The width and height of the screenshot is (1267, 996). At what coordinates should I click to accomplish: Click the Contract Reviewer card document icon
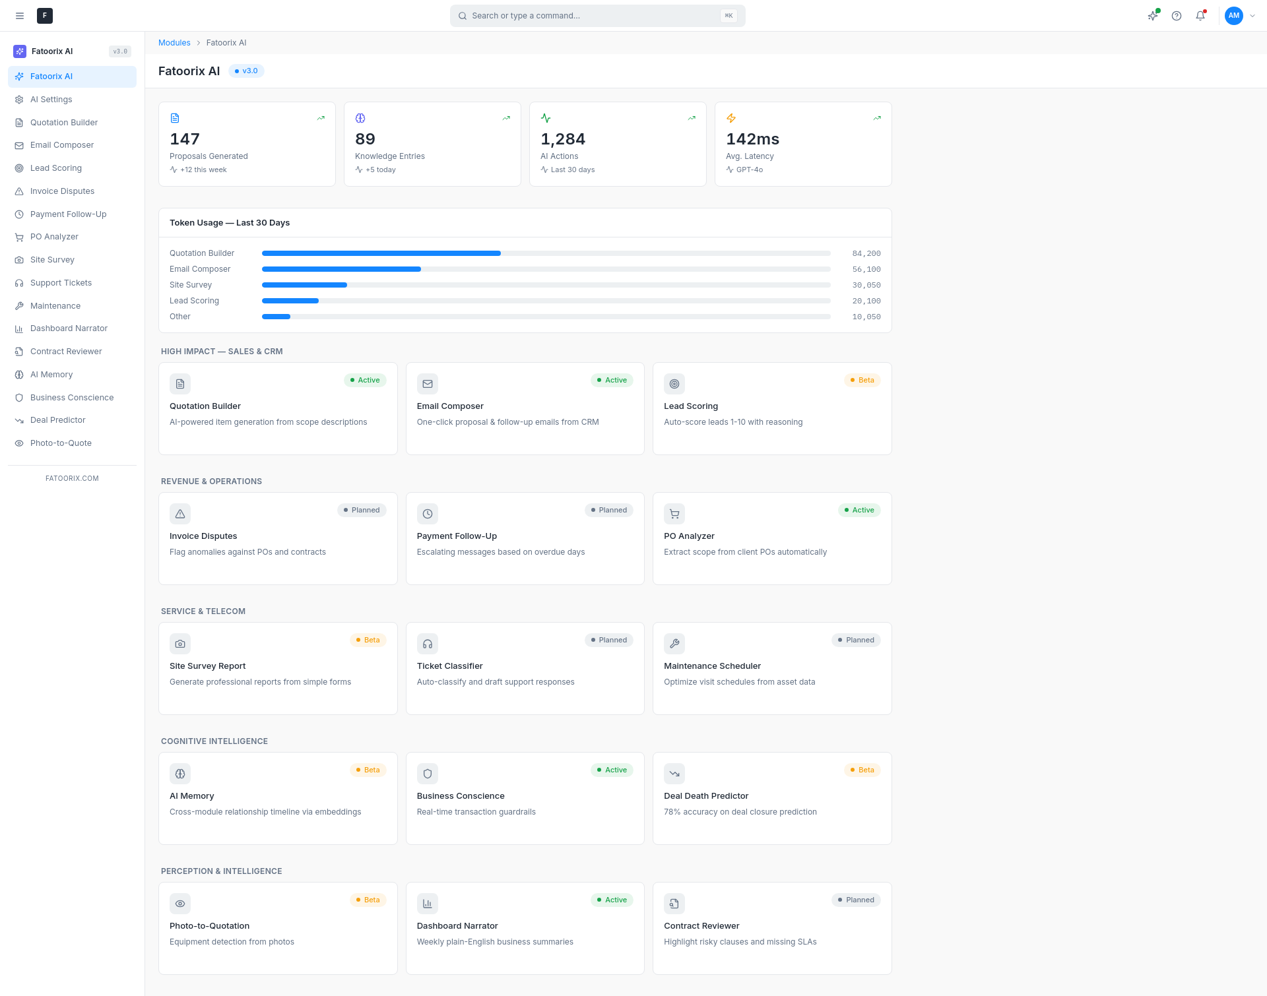(x=674, y=904)
